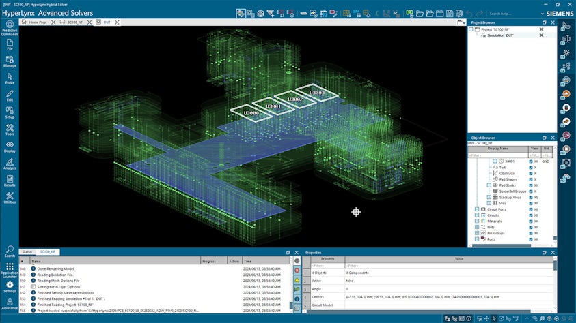The height and width of the screenshot is (323, 576).
Task: Open the File sidebar menu
Action: (x=10, y=45)
